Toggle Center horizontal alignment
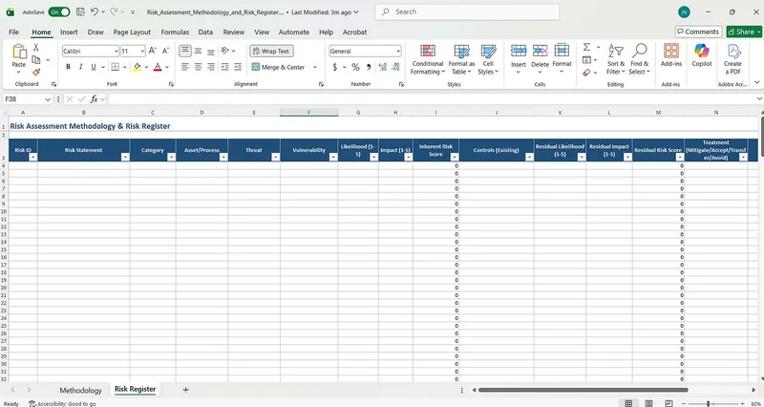The height and width of the screenshot is (407, 764). tap(198, 67)
